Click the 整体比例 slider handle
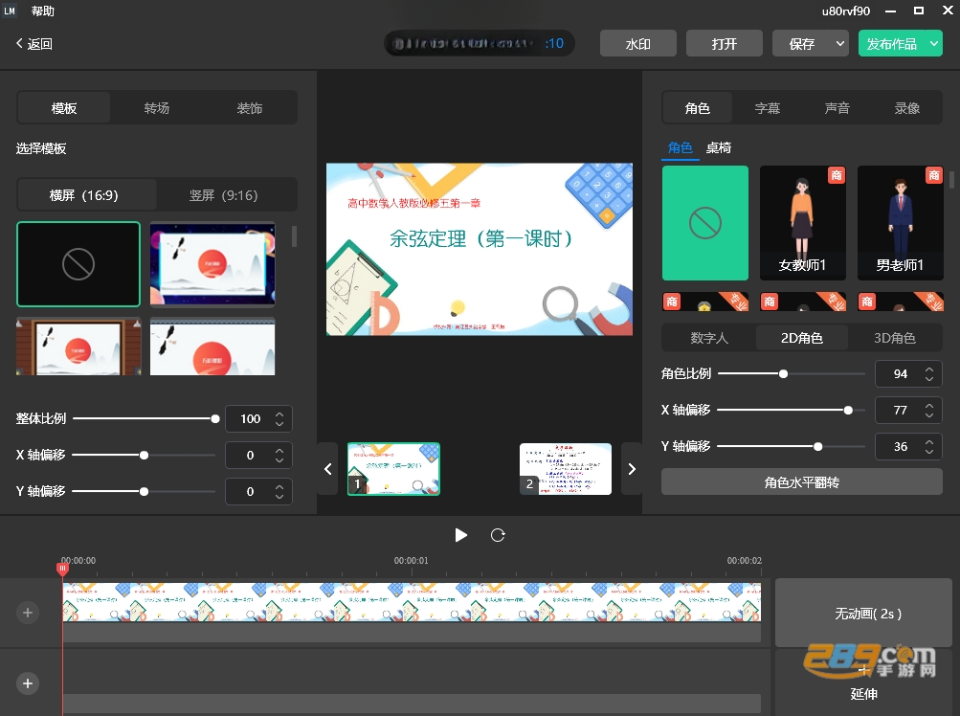The image size is (960, 716). pyautogui.click(x=215, y=419)
